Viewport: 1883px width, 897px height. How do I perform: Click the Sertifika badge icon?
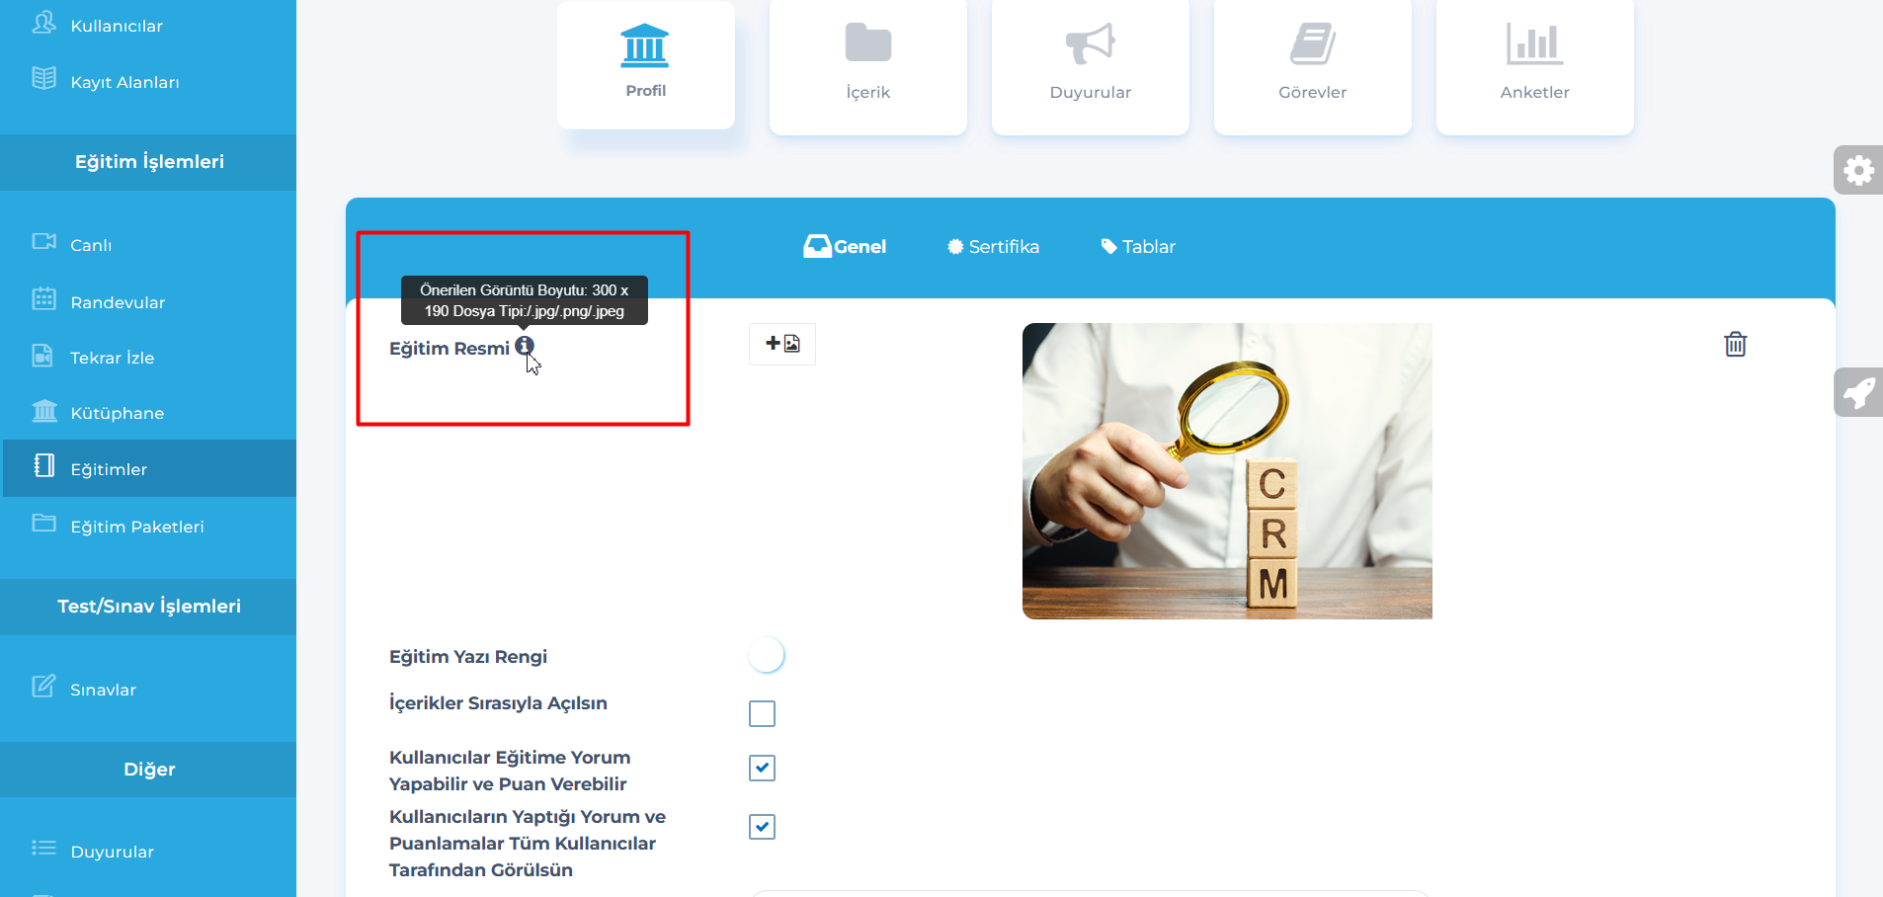pyautogui.click(x=955, y=247)
